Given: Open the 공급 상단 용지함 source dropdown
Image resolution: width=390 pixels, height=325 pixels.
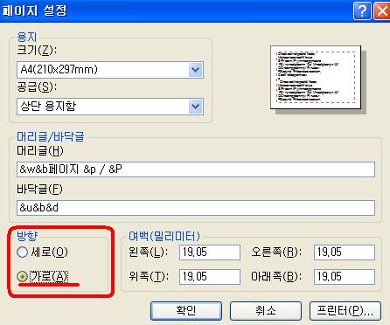Looking at the screenshot, I should click(110, 107).
